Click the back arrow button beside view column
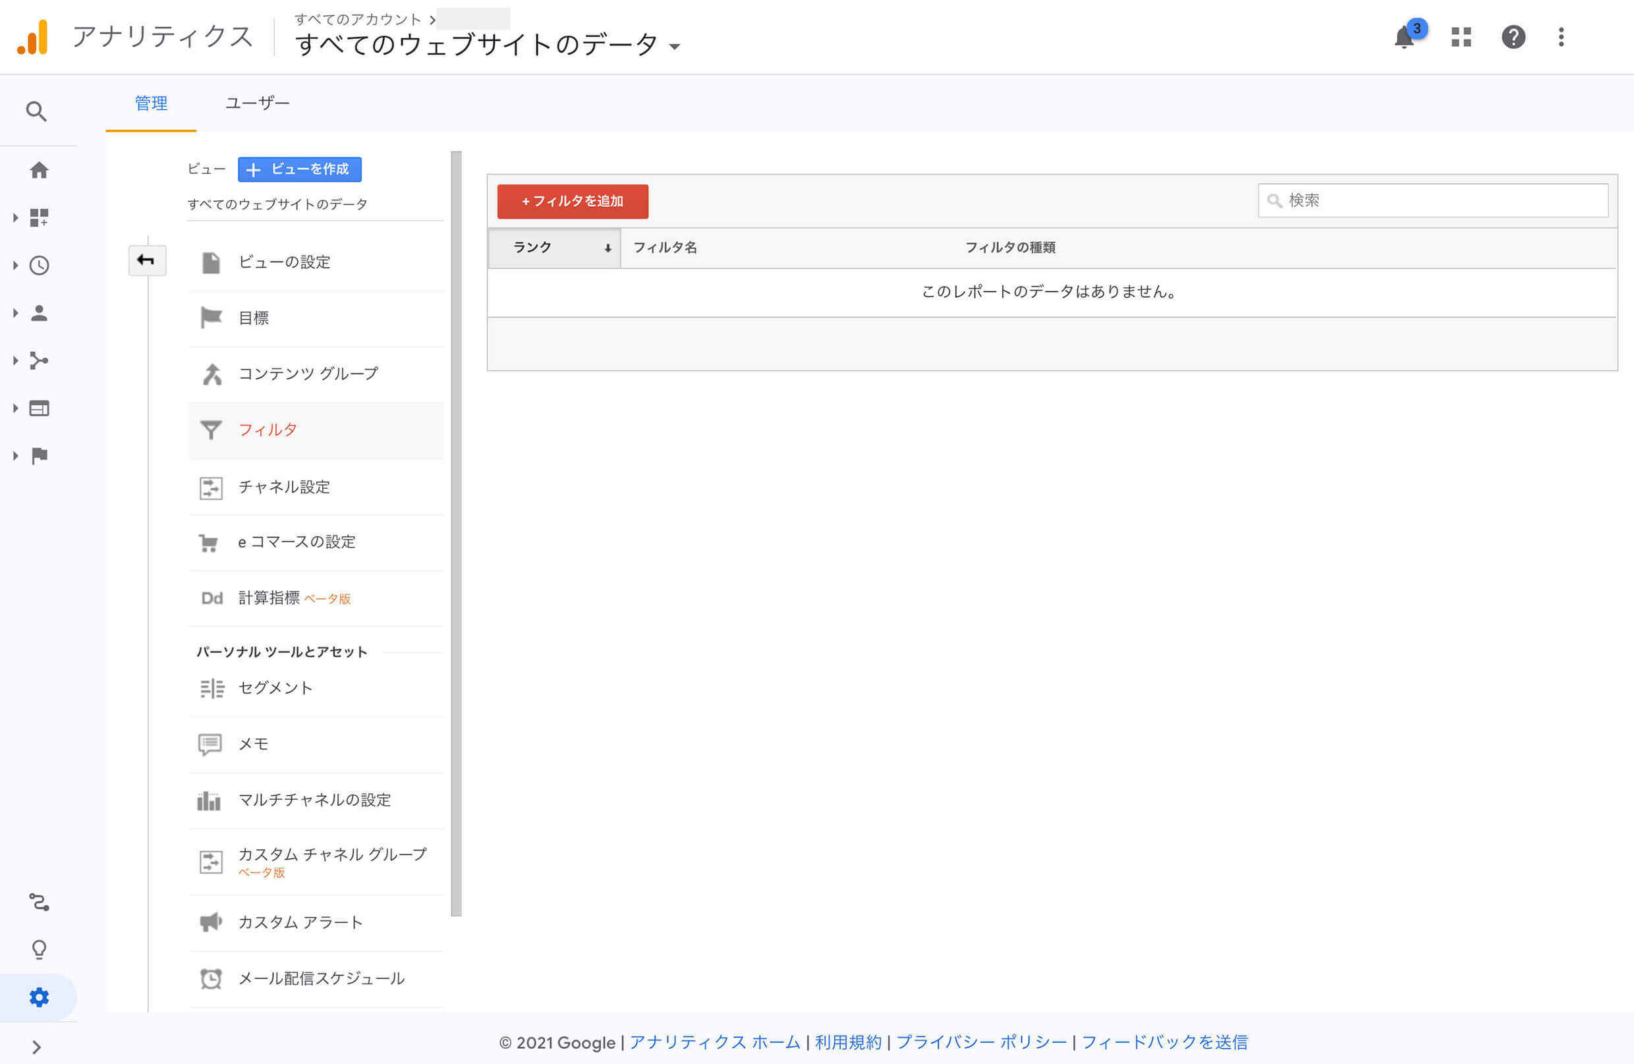Image resolution: width=1634 pixels, height=1064 pixels. tap(146, 261)
